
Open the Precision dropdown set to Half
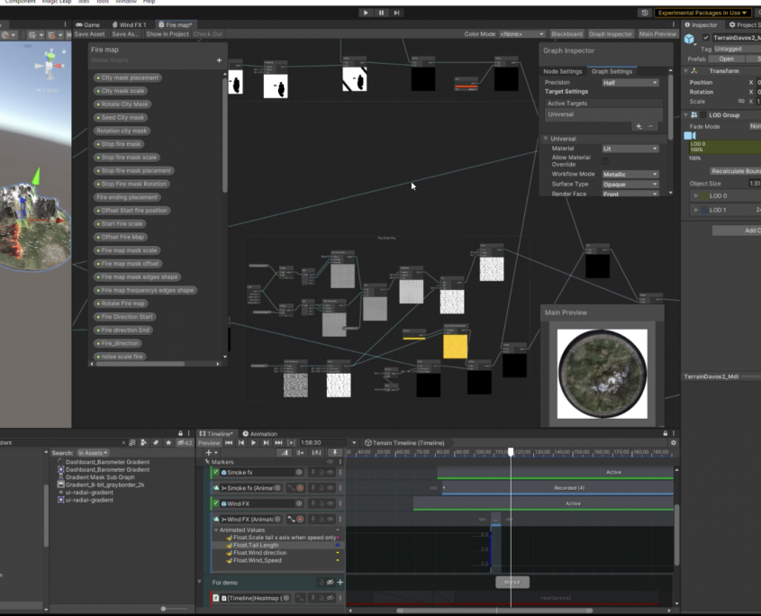[x=630, y=82]
